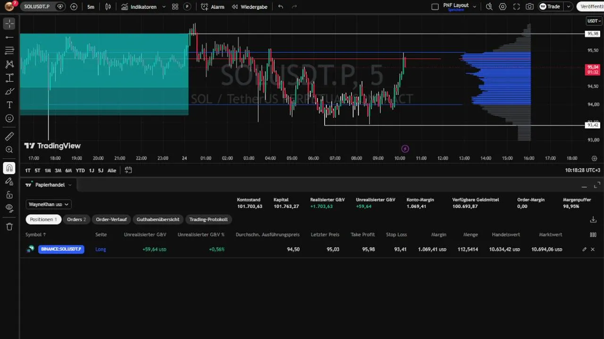Maximize the trading panel
This screenshot has width=604, height=339.
coord(597,185)
